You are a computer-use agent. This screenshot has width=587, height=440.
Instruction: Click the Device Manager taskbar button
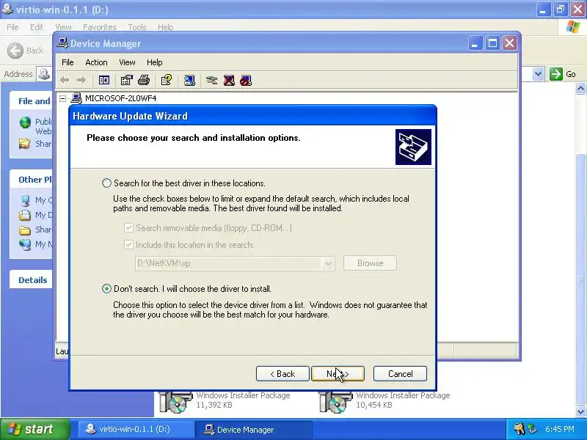(253, 429)
